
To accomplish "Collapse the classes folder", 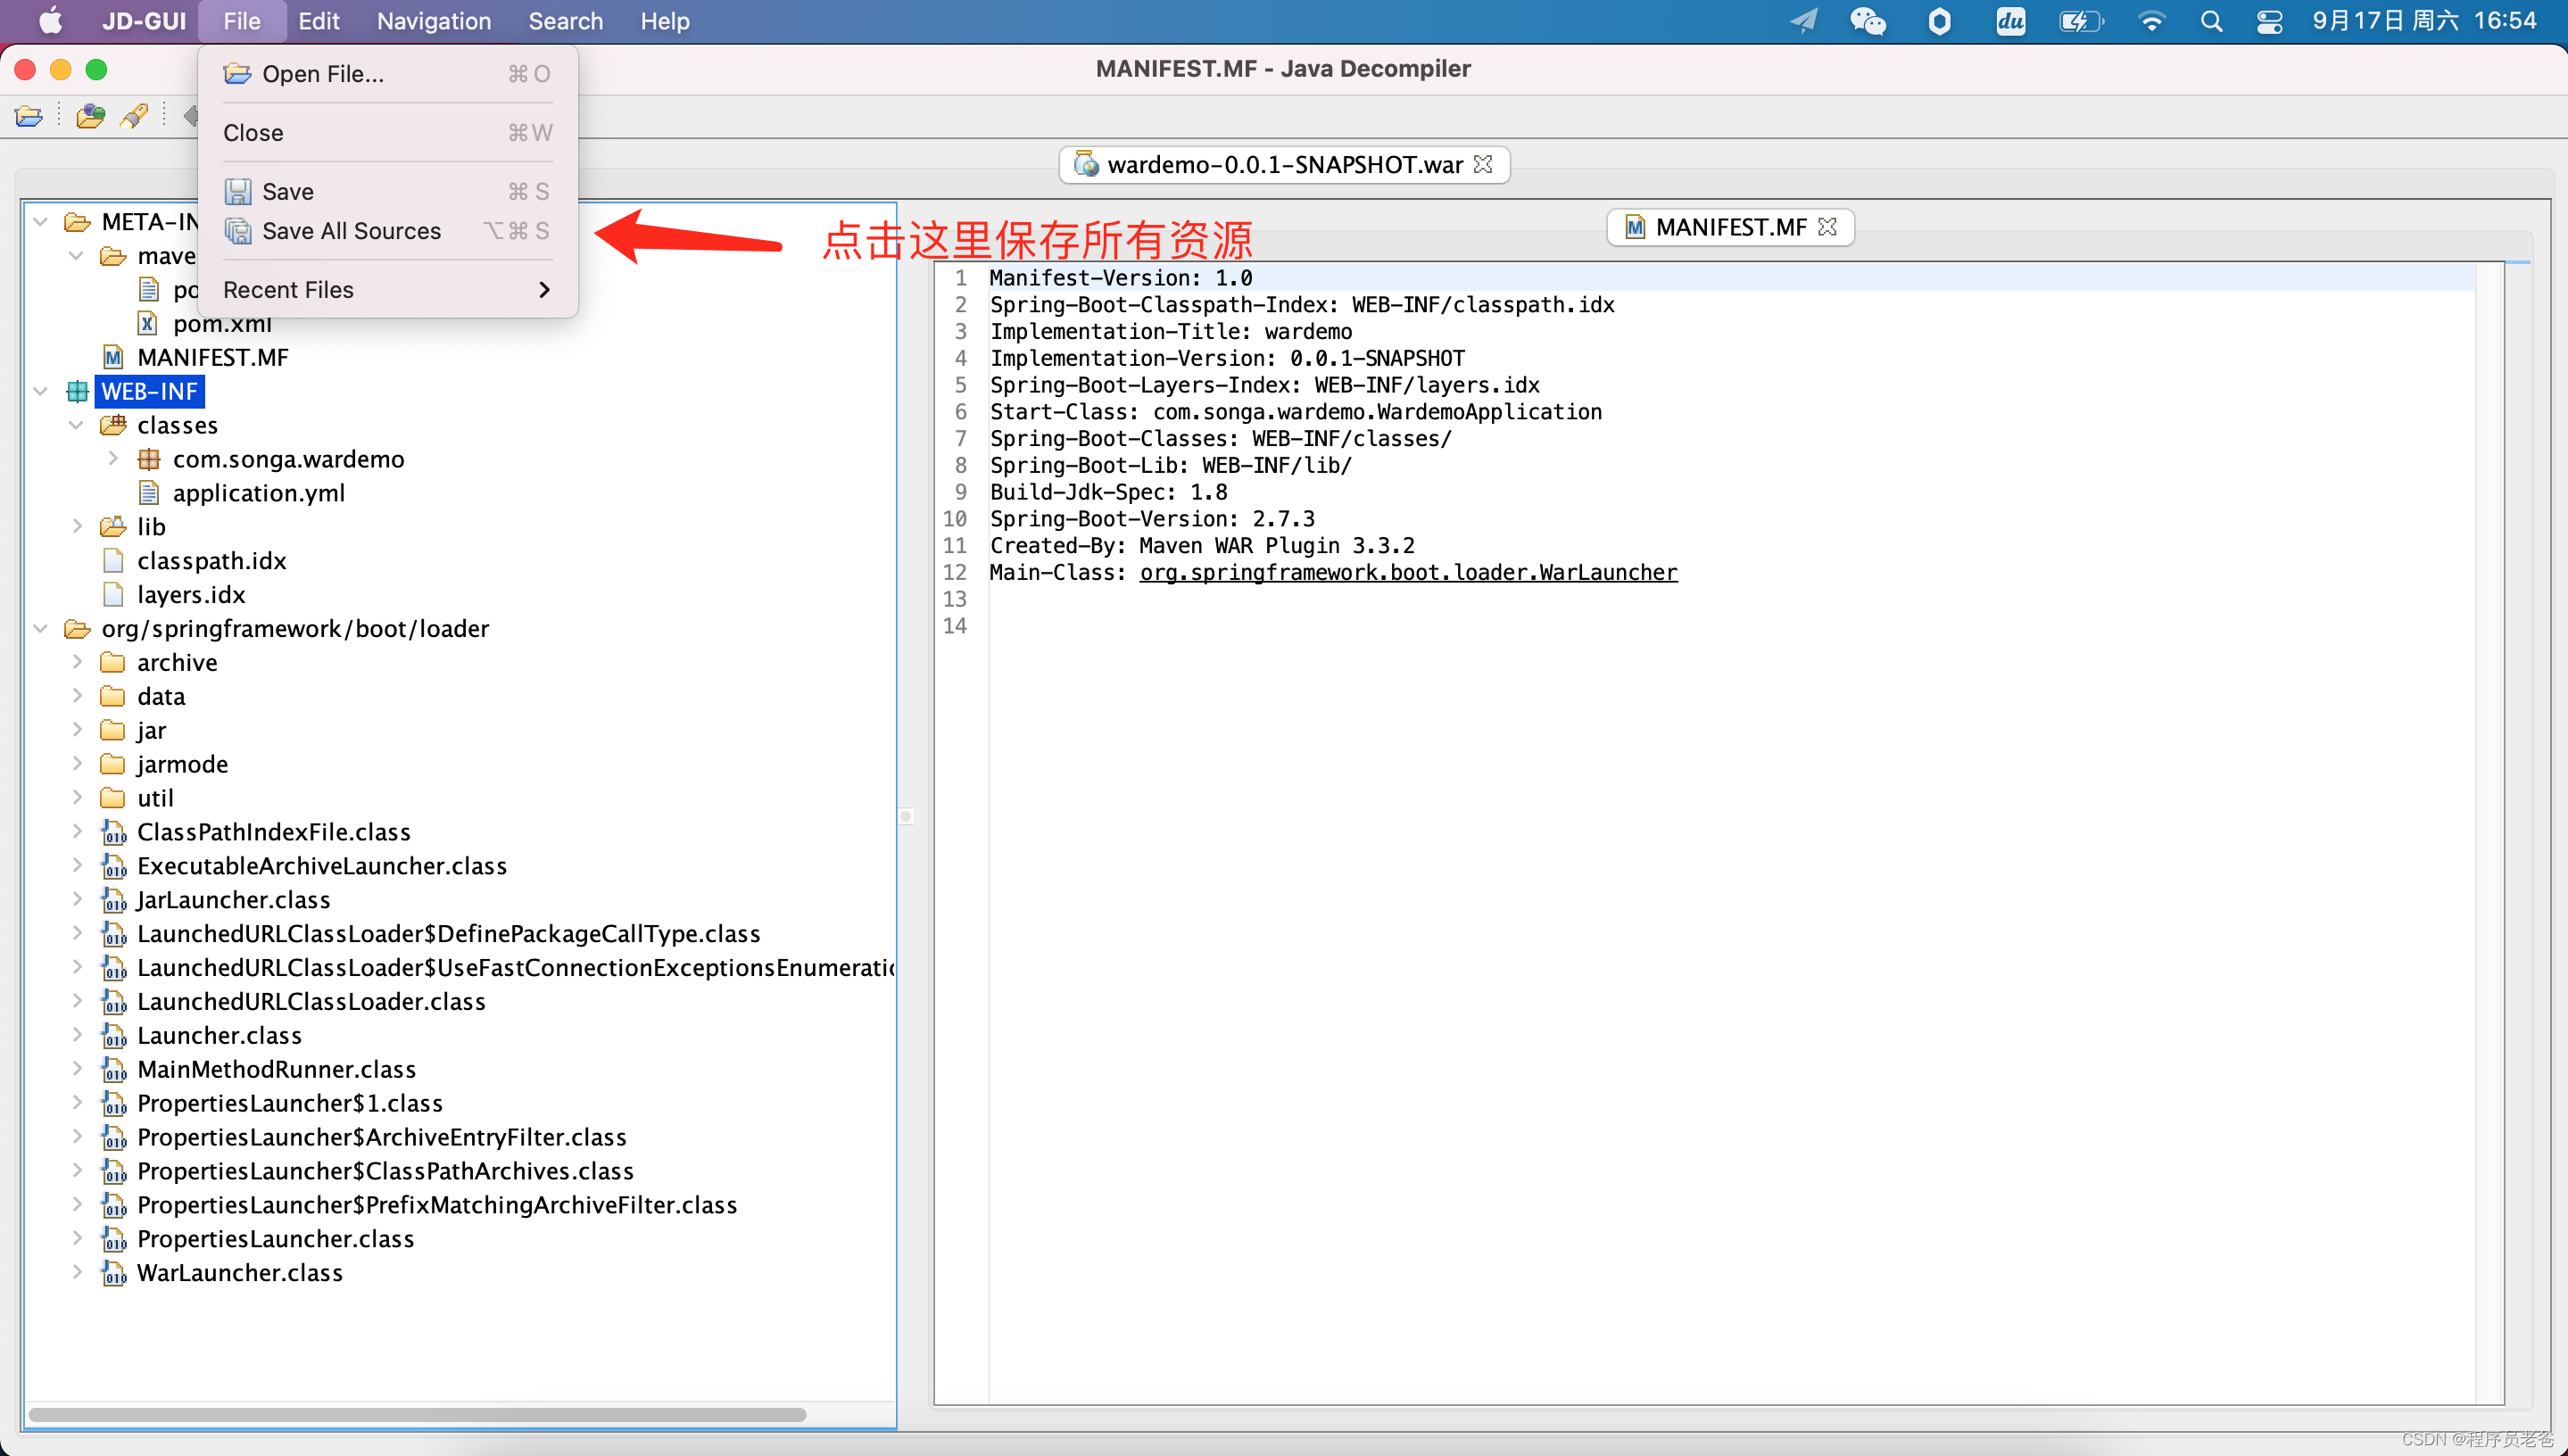I will click(76, 426).
